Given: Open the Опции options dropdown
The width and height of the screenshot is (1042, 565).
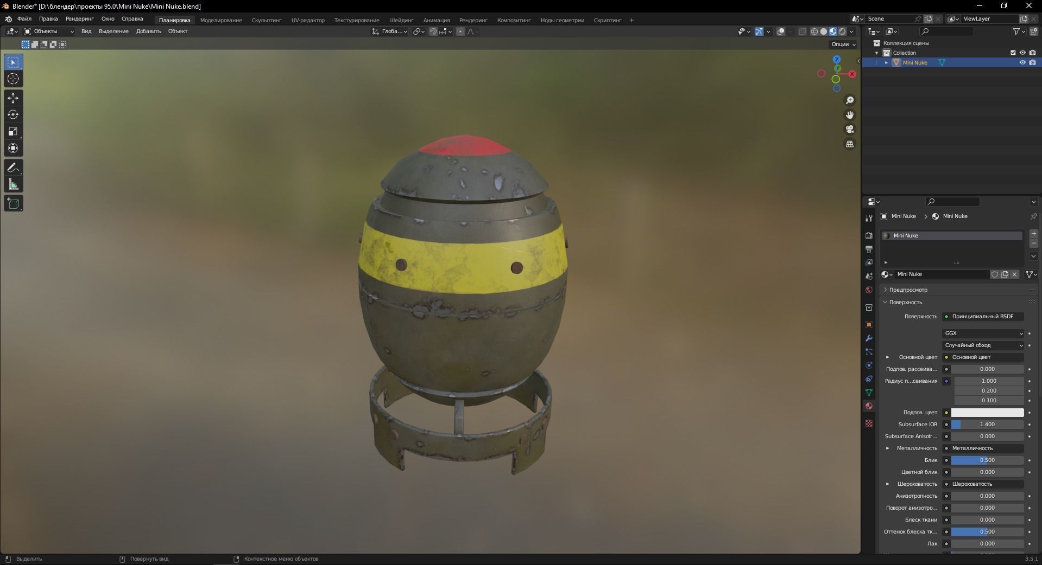Looking at the screenshot, I should tap(843, 44).
